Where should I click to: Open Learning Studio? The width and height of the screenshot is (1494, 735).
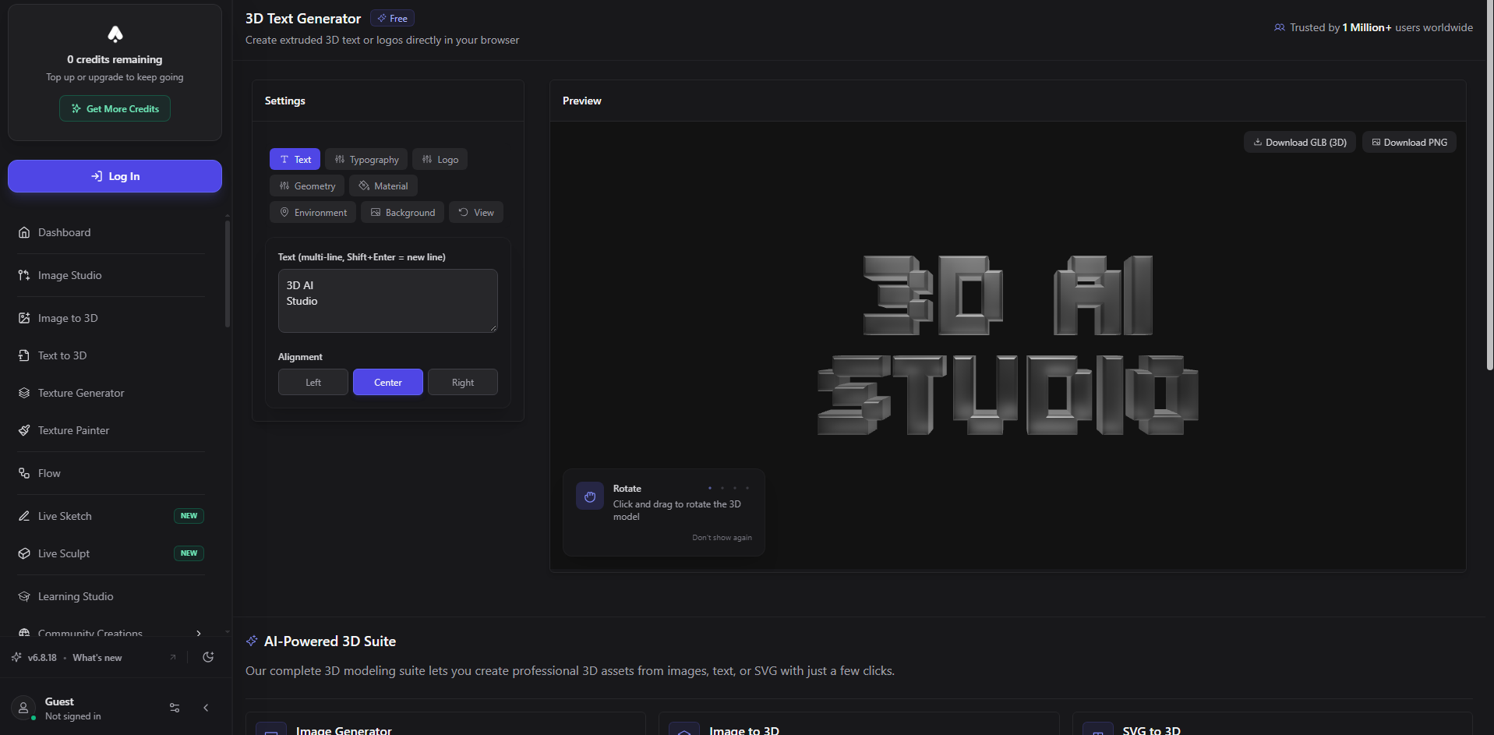(x=111, y=596)
